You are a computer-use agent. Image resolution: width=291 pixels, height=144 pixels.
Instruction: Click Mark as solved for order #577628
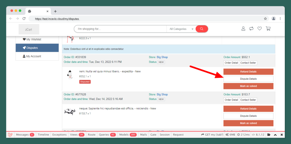coord(248,123)
